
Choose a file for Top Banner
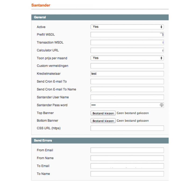(103, 113)
